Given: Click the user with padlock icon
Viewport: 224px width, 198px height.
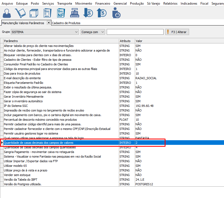Looking at the screenshot, I should [x=116, y=13].
